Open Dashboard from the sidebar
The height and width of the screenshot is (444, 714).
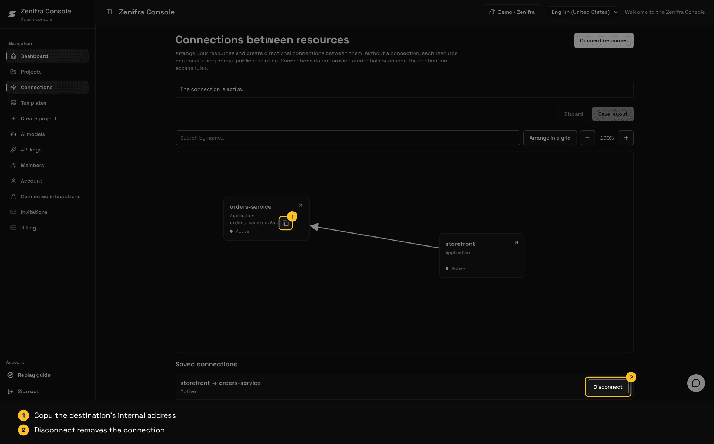pyautogui.click(x=48, y=56)
